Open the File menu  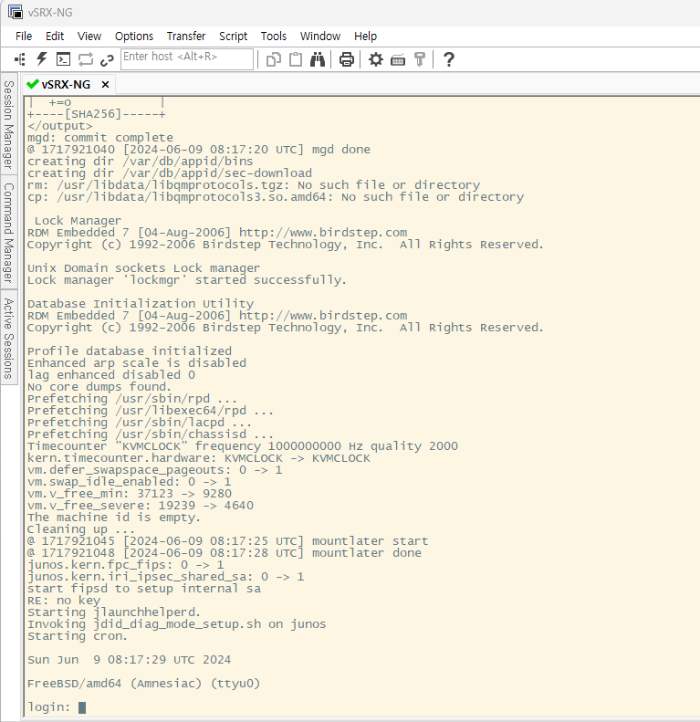click(x=24, y=36)
